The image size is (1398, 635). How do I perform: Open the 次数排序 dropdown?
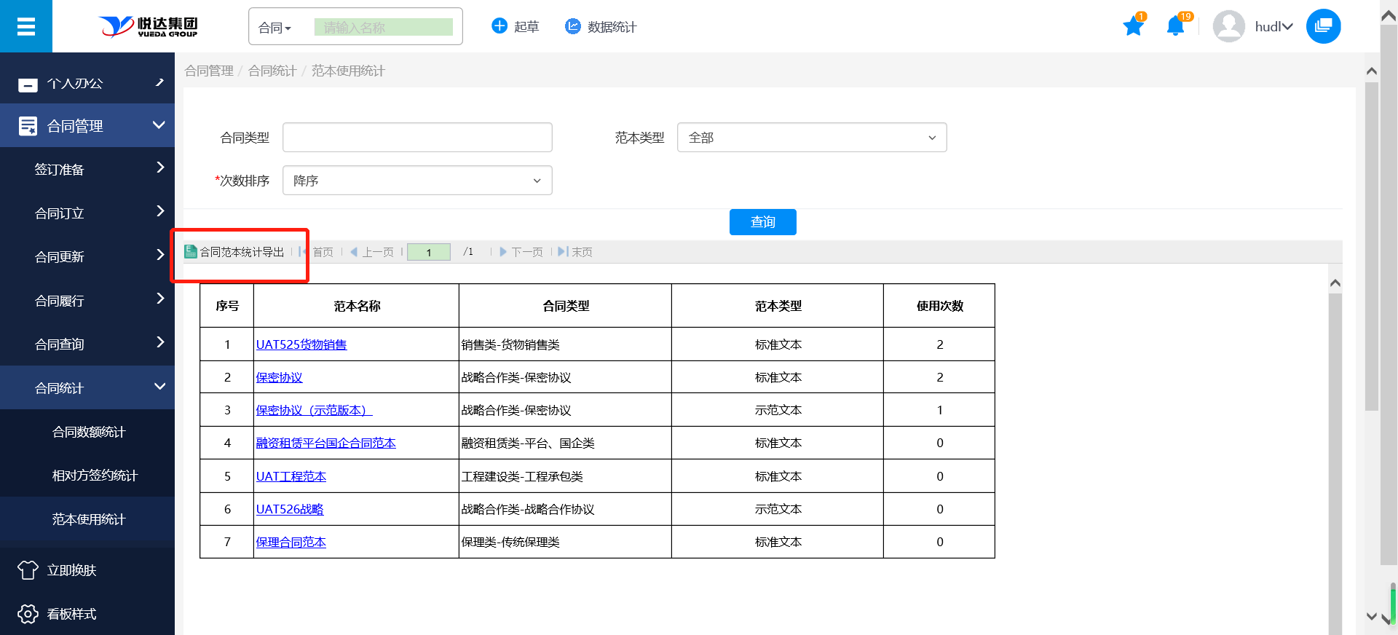click(416, 181)
